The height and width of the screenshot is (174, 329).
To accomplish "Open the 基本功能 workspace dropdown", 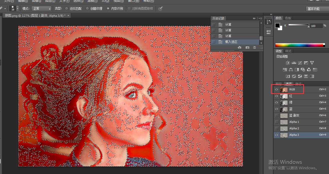I will point(317,9).
